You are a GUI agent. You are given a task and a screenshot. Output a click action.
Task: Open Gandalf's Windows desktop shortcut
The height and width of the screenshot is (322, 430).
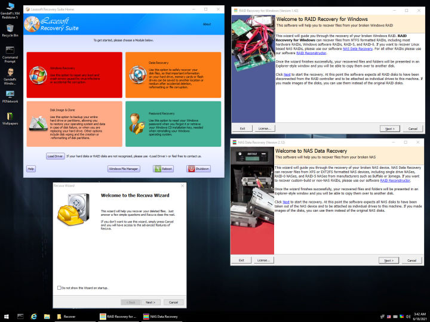coord(10,76)
